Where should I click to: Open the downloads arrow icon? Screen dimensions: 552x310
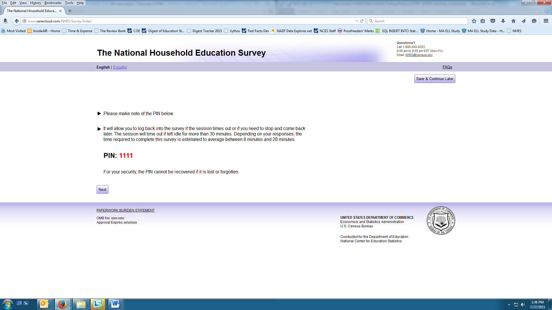503,21
